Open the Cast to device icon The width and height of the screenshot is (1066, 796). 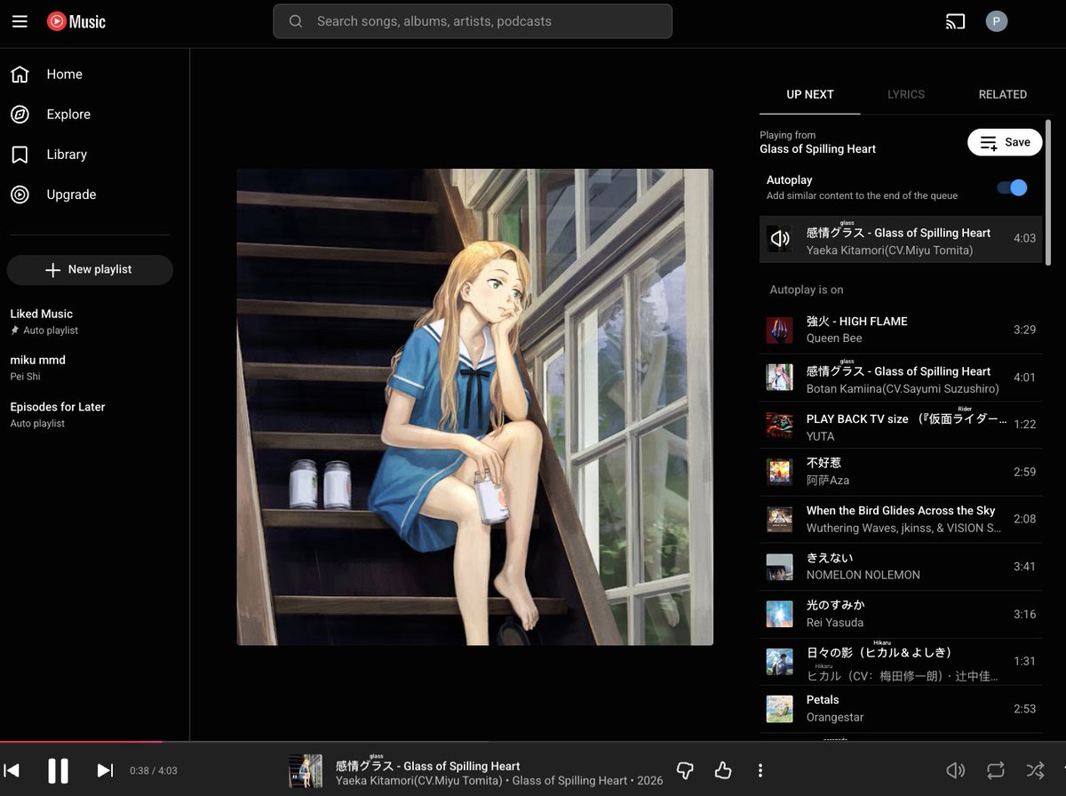coord(955,21)
